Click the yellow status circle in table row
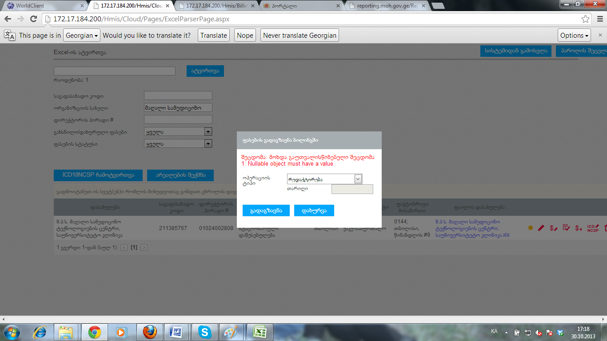The height and width of the screenshot is (341, 607). (530, 228)
